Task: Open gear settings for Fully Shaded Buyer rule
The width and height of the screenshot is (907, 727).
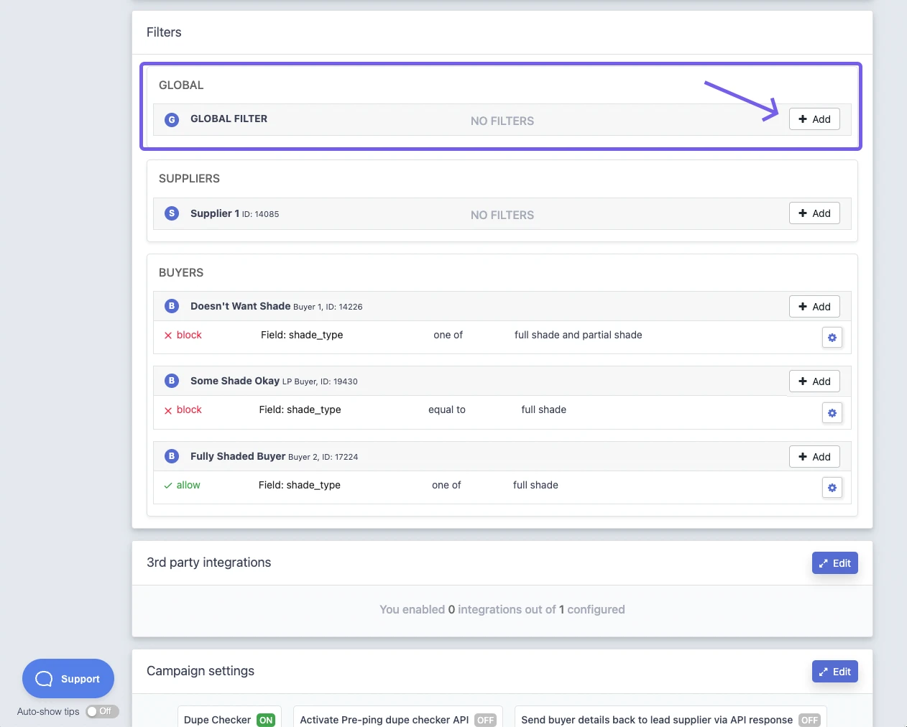Action: (832, 487)
